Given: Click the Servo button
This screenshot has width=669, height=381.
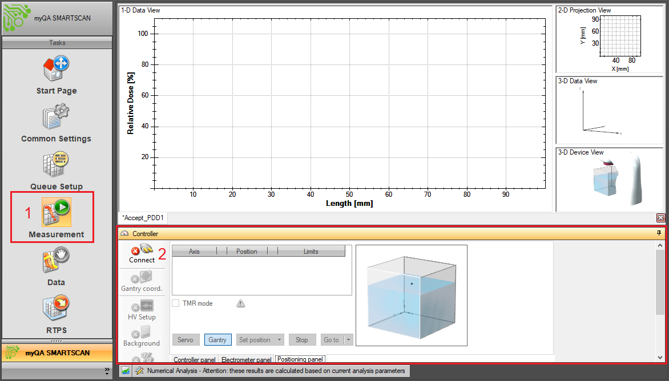Looking at the screenshot, I should point(185,340).
